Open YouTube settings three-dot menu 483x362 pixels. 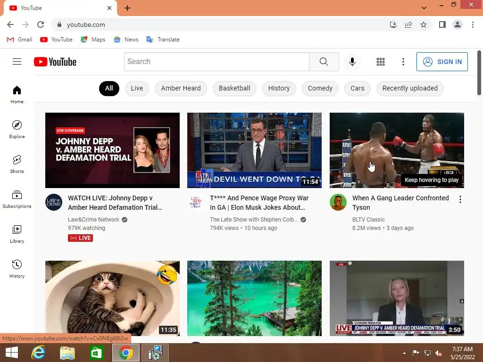coord(403,62)
